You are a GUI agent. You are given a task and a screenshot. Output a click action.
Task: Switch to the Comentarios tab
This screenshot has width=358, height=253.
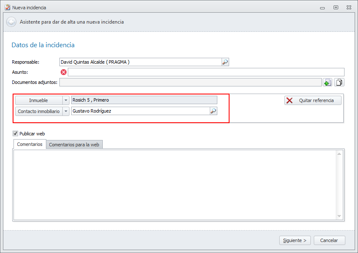pos(29,144)
